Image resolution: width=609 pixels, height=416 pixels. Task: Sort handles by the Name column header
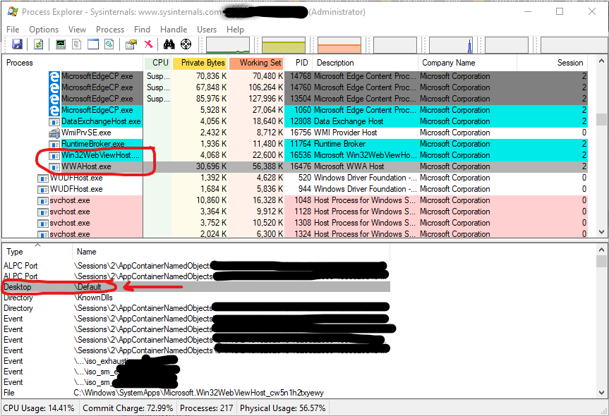pyautogui.click(x=231, y=252)
